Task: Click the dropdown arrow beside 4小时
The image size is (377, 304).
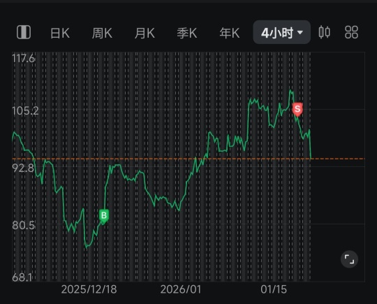Action: [x=300, y=32]
